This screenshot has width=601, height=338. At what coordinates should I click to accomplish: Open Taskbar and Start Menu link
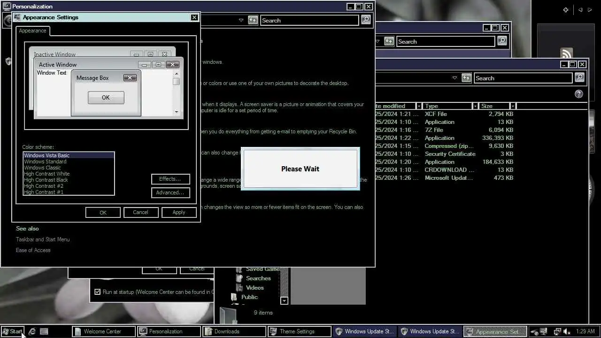click(43, 239)
